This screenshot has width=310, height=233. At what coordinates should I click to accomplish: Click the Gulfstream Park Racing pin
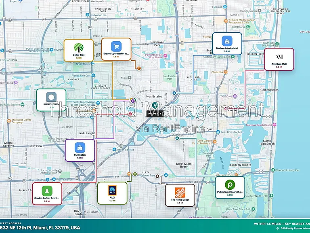[x=233, y=57]
